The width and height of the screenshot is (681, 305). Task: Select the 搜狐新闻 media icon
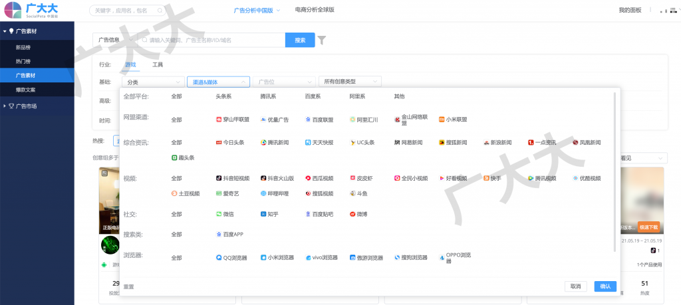click(442, 142)
